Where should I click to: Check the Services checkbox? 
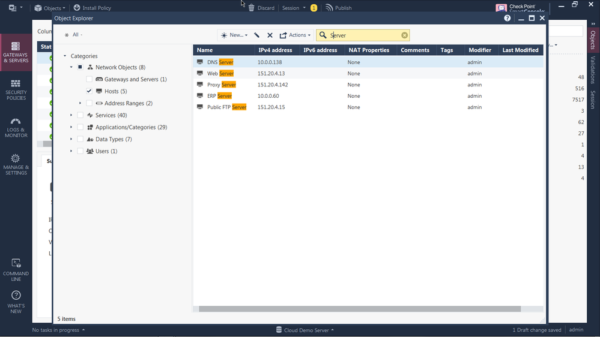coord(80,115)
